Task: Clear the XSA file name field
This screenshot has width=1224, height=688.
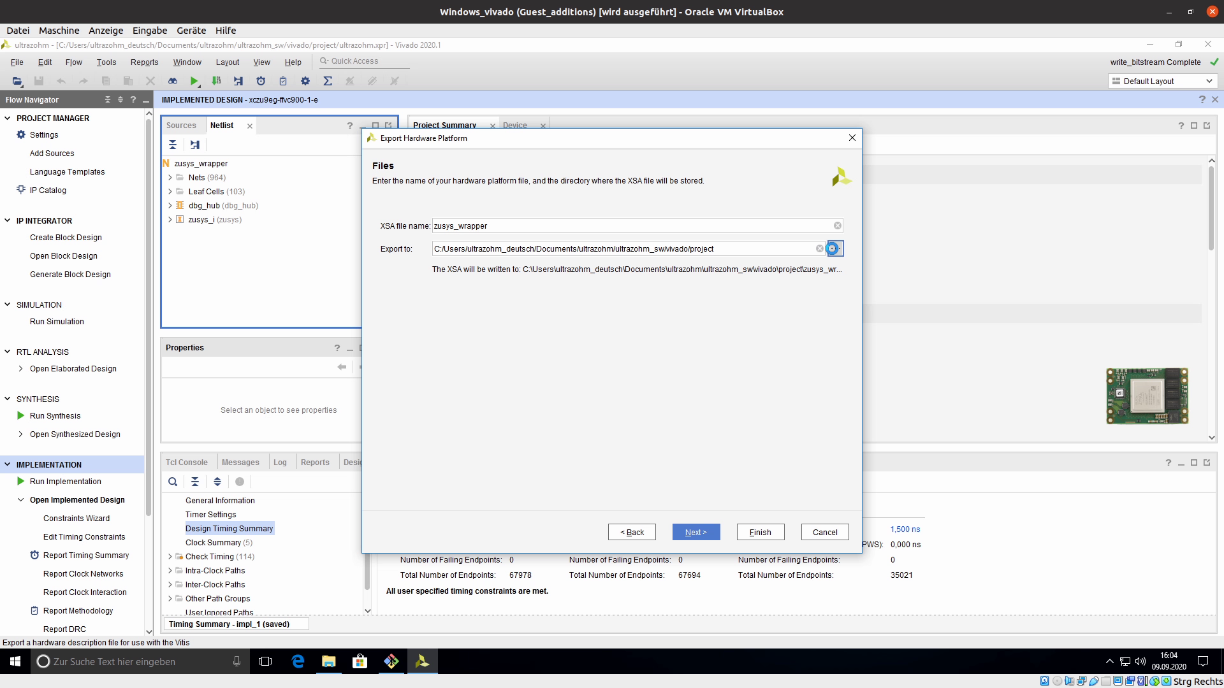Action: click(x=838, y=226)
